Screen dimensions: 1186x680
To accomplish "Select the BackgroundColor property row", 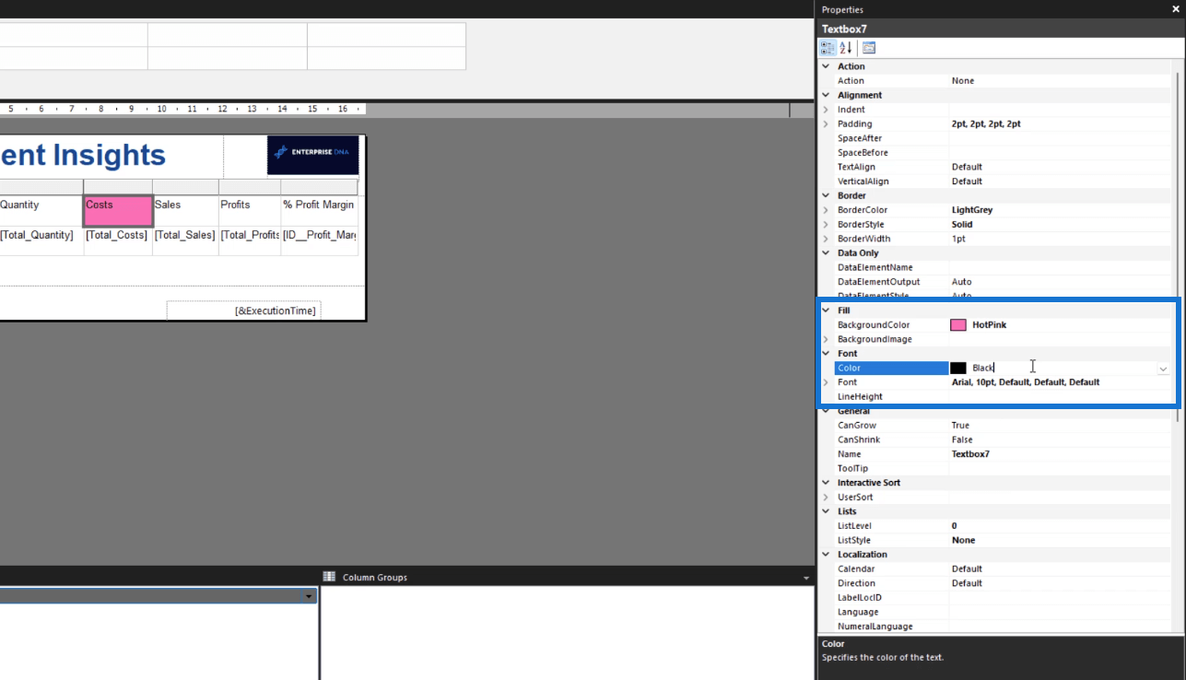I will [x=1003, y=325].
